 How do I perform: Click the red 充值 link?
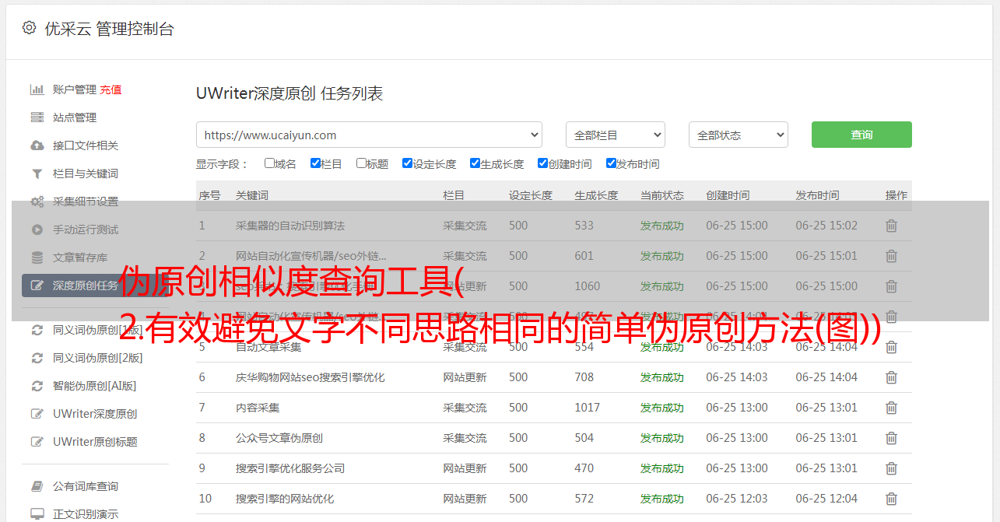(111, 89)
